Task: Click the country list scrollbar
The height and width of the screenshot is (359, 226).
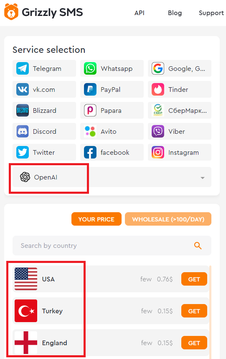Action: 210,311
